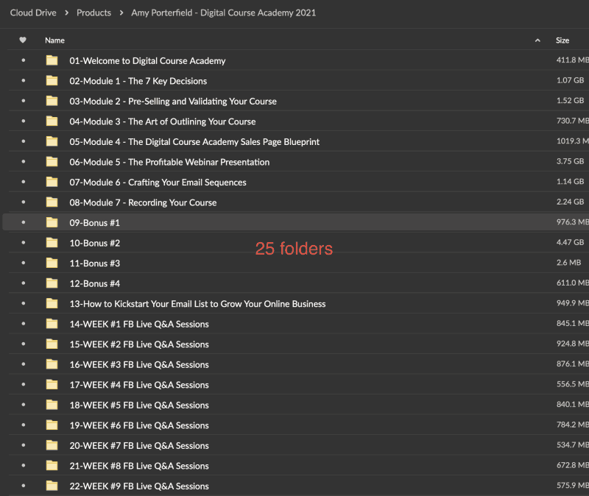Sort the list by the Name column header

[x=54, y=40]
